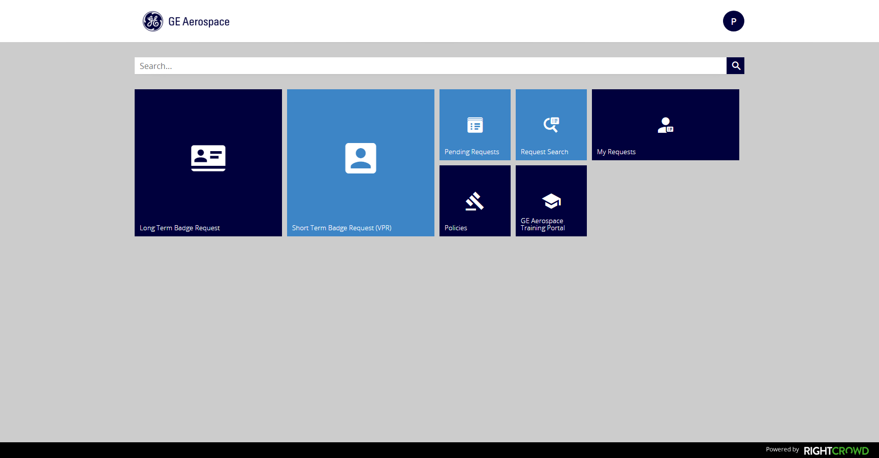This screenshot has height=458, width=879.
Task: Click the person portrait icon for Short Term Badge
Action: (361, 158)
